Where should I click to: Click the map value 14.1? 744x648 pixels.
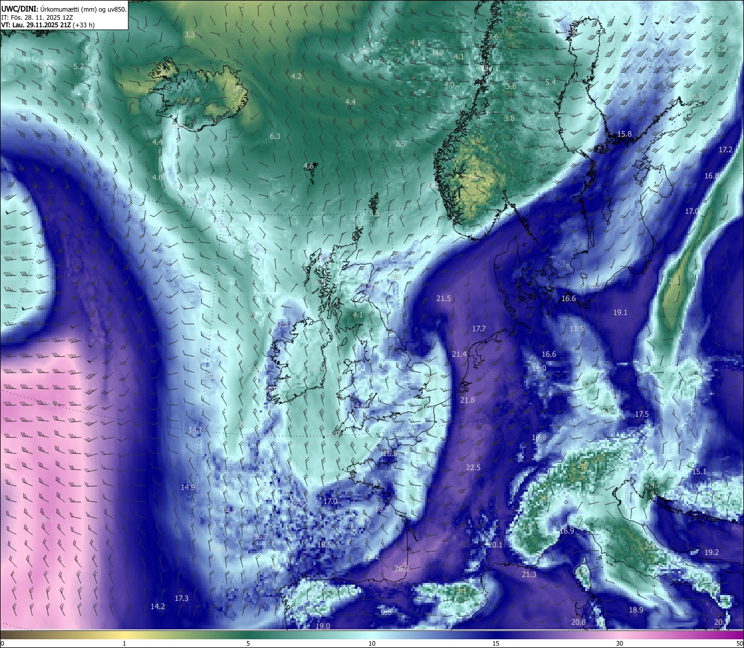pyautogui.click(x=195, y=430)
